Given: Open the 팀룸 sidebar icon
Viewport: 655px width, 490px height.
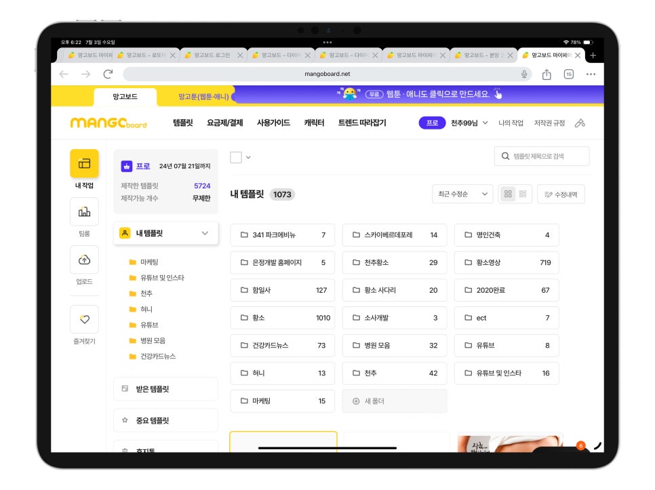Looking at the screenshot, I should click(84, 211).
